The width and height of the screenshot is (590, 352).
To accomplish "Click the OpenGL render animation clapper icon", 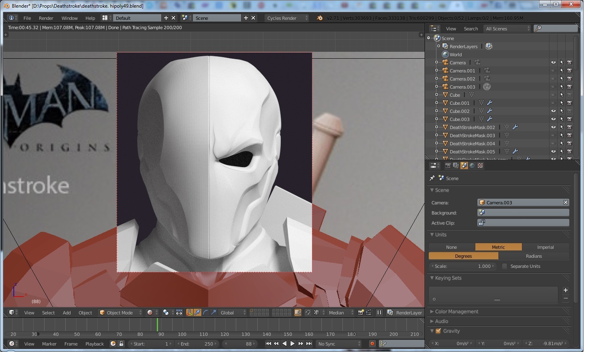I will point(369,312).
